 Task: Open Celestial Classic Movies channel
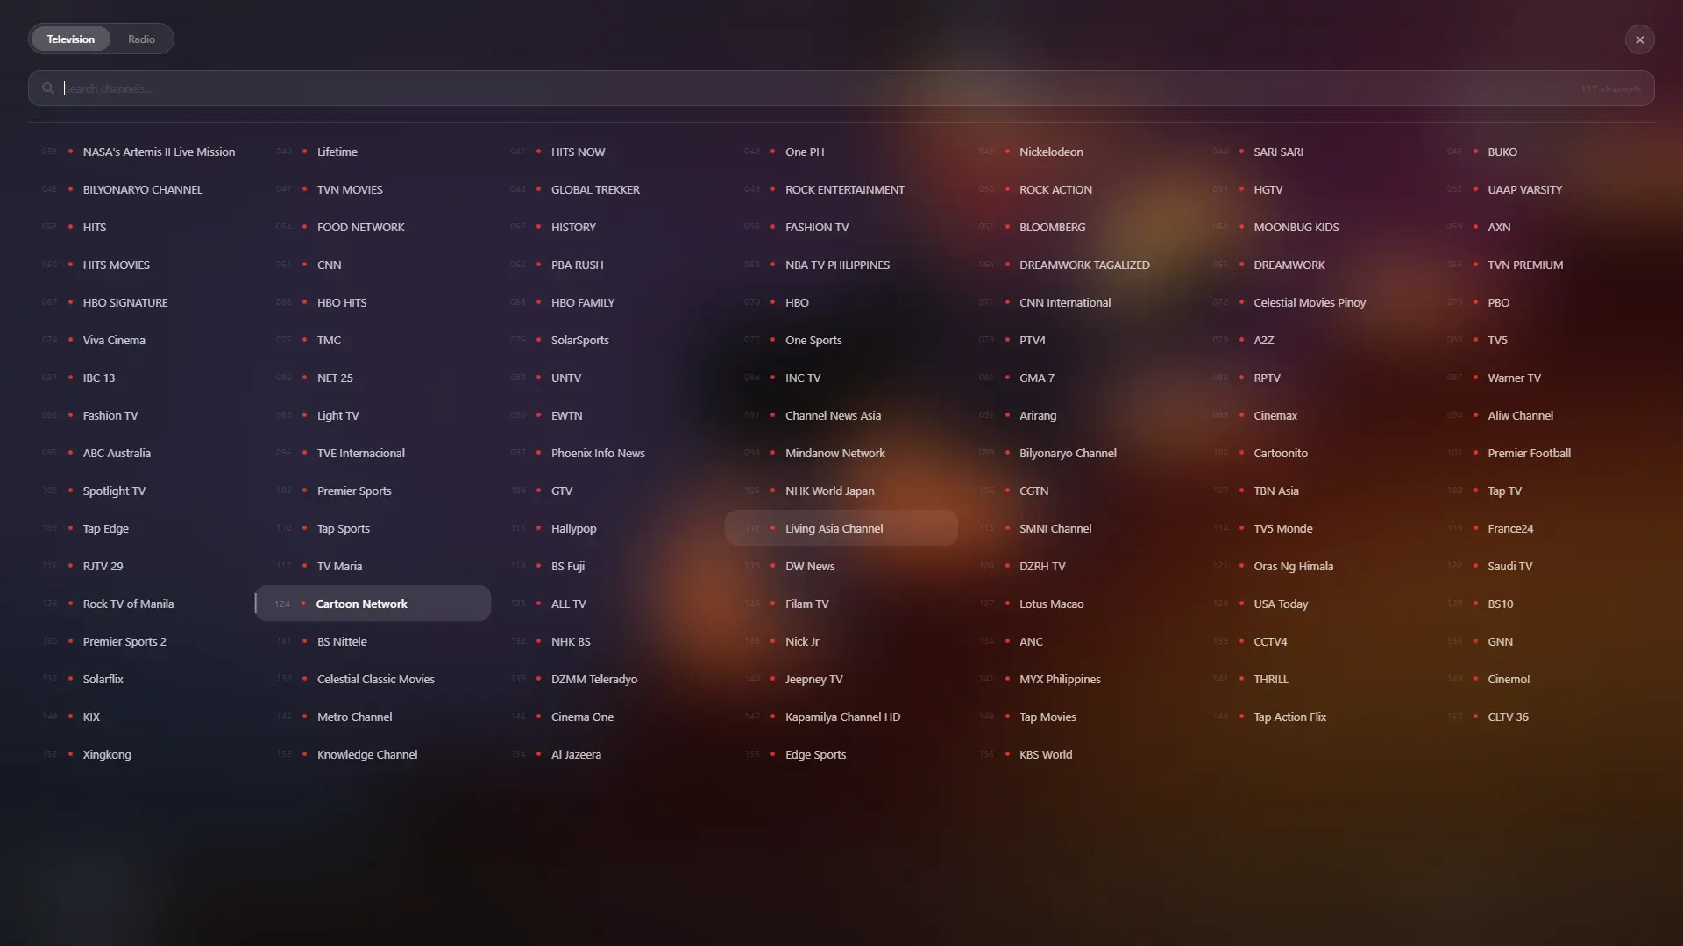tap(373, 679)
